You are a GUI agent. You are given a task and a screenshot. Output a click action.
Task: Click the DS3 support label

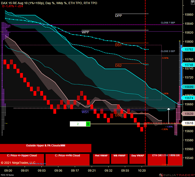point(118,115)
